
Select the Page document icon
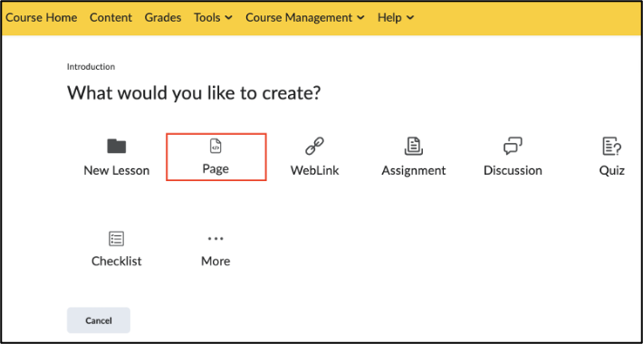[x=216, y=147]
